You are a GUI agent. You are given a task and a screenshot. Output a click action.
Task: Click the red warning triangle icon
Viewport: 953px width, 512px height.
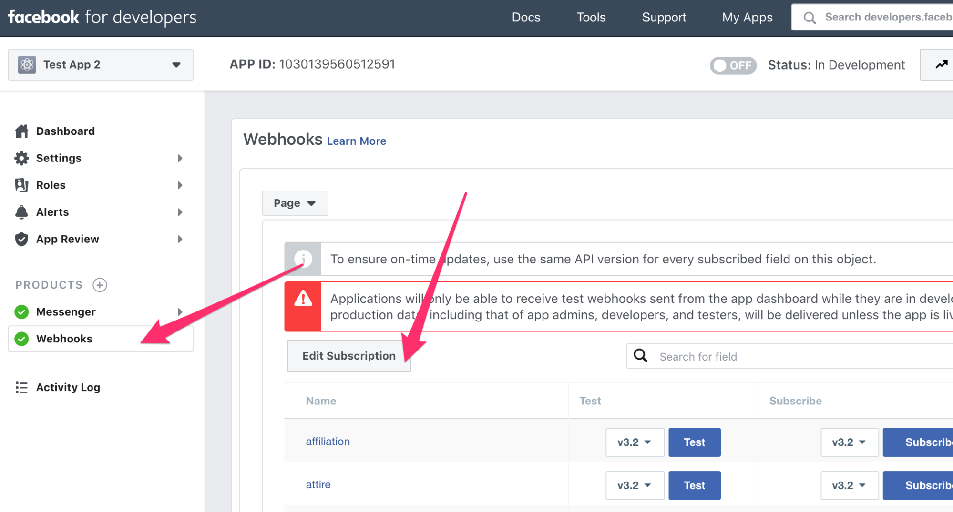pos(303,299)
